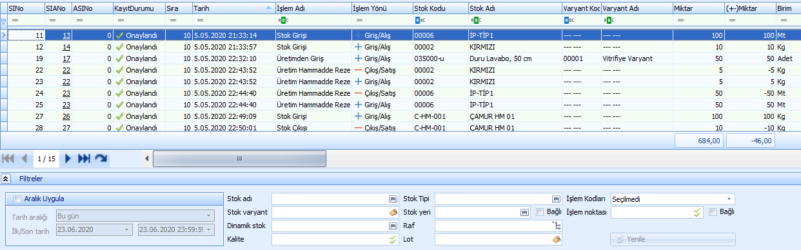
Task: Go to first page of records
Action: point(8,158)
